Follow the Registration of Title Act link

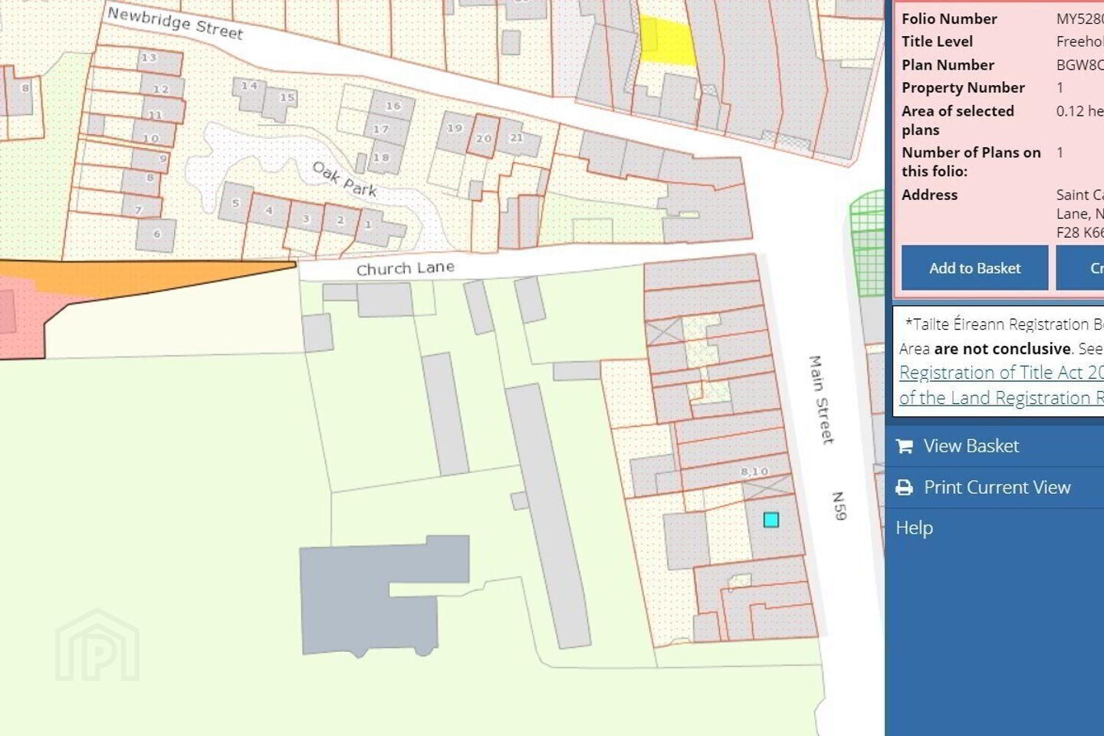(x=1001, y=373)
